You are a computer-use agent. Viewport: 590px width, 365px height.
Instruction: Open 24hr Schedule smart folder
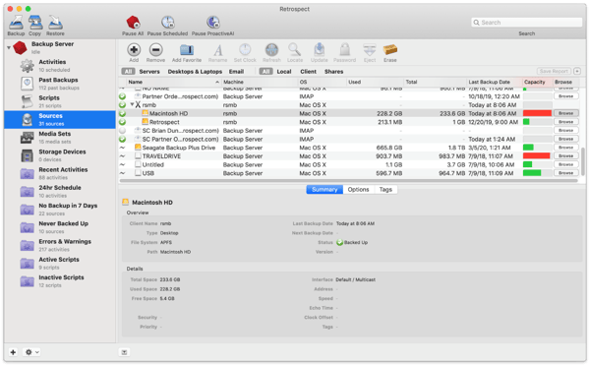point(60,191)
